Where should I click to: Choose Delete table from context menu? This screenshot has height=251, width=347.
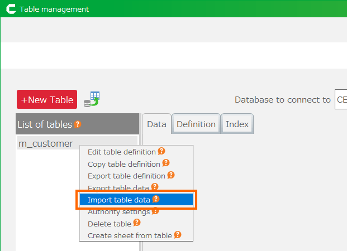[x=110, y=224]
